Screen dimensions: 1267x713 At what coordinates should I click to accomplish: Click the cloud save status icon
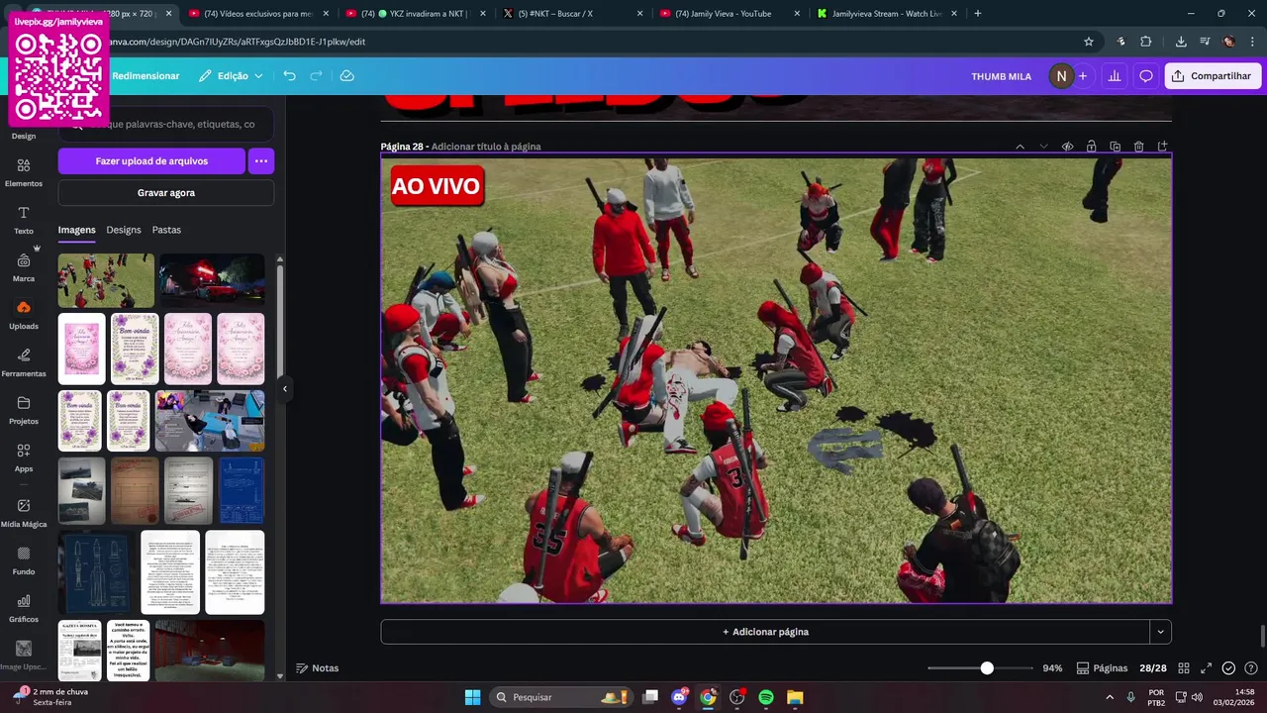(x=346, y=76)
